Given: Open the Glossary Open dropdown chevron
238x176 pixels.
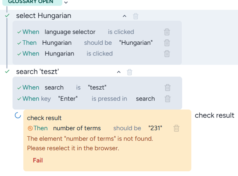Looking at the screenshot, I should tap(66, 3).
